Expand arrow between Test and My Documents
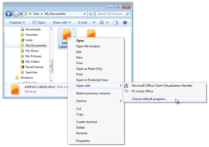Viewport: 209px width, 147px height. [x=42, y=14]
